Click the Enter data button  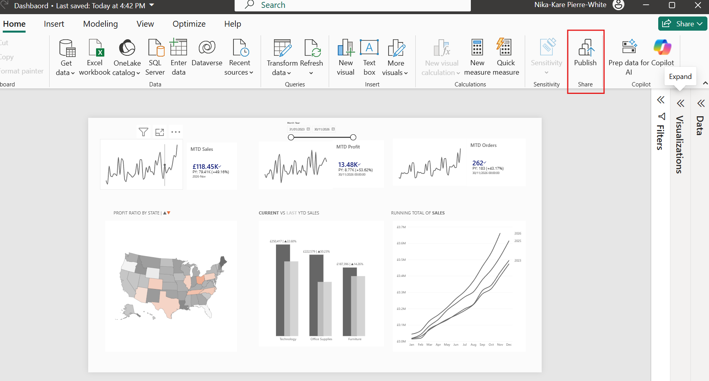click(178, 57)
